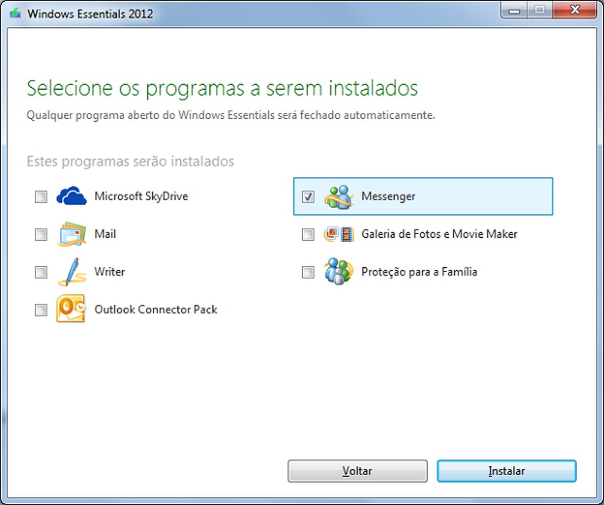Click the Instalar button
This screenshot has height=505, width=604.
tap(506, 471)
